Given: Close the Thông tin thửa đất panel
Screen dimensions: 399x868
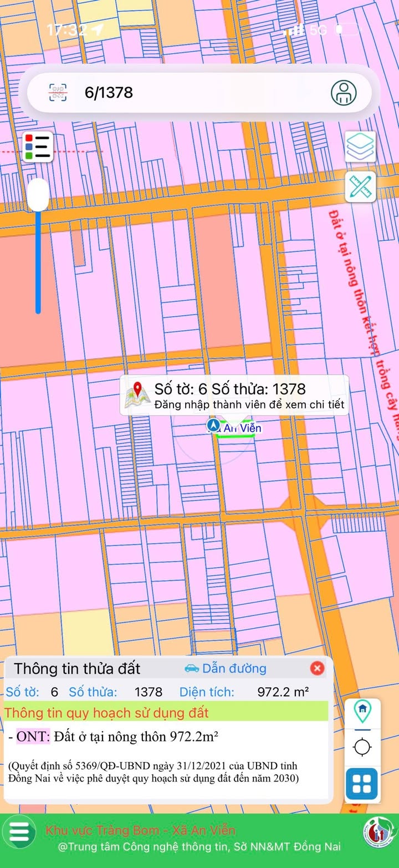Looking at the screenshot, I should click(x=317, y=668).
